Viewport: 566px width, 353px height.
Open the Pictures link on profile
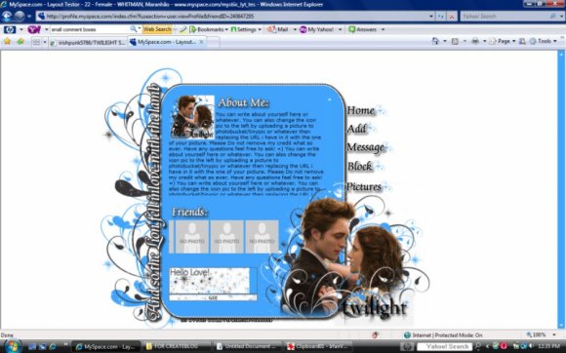click(x=364, y=186)
